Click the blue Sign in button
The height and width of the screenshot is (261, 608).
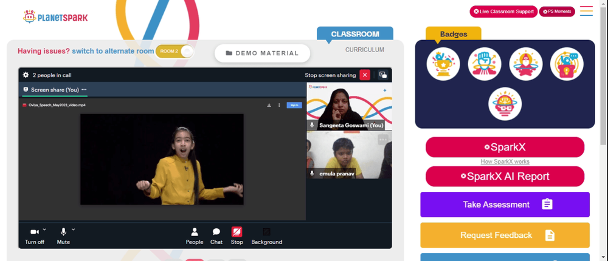(x=294, y=105)
